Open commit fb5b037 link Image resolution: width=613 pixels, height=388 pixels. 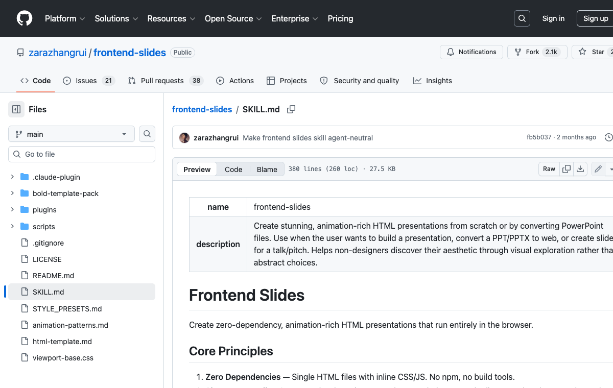coord(539,137)
